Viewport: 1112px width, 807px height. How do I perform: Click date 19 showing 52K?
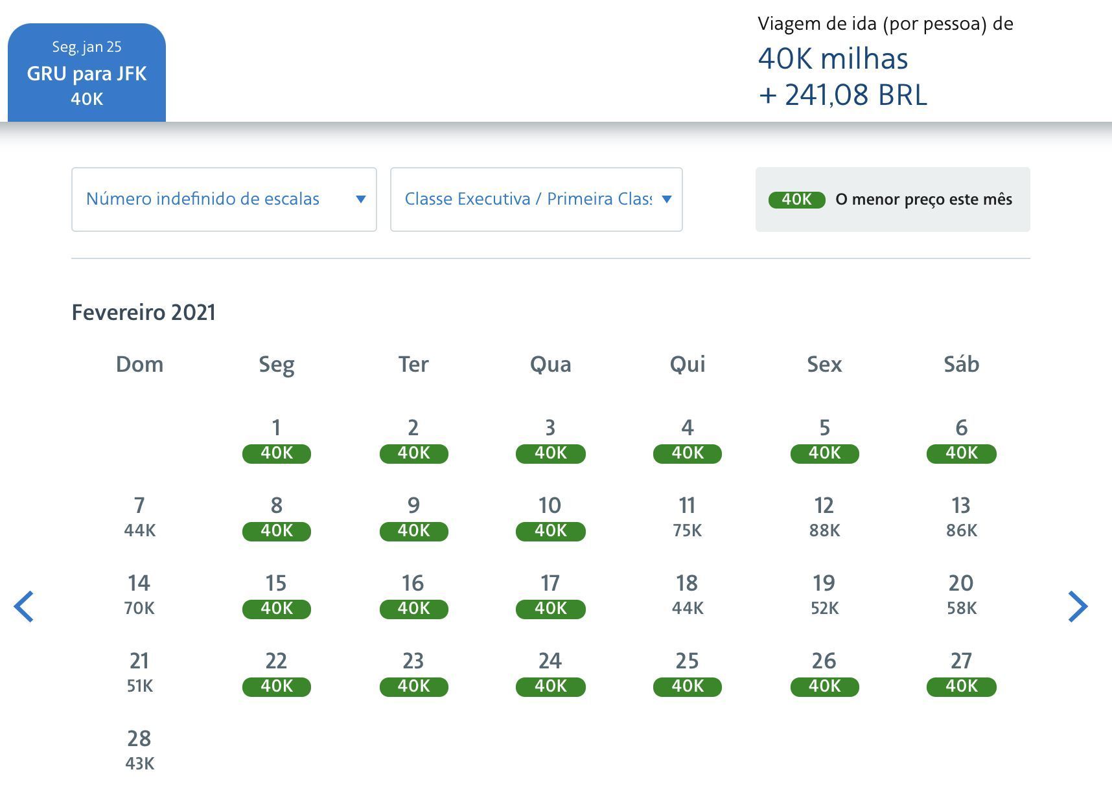pyautogui.click(x=824, y=595)
